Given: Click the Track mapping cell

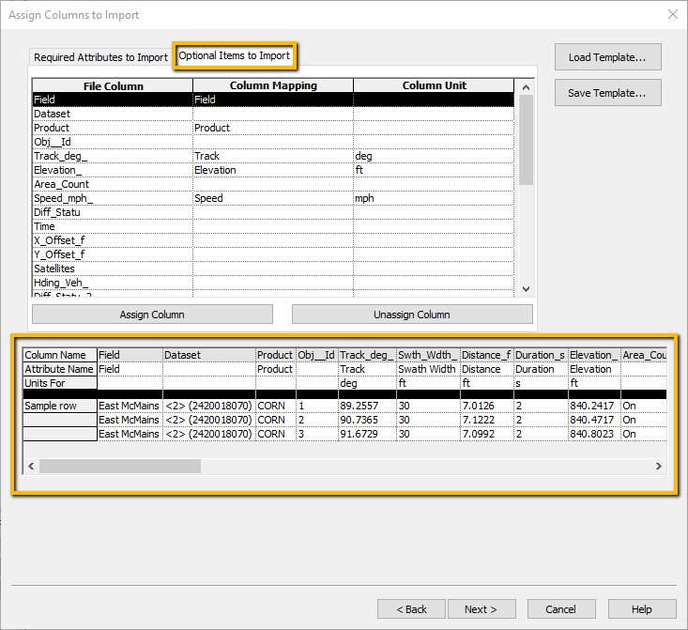Looking at the screenshot, I should pos(273,156).
